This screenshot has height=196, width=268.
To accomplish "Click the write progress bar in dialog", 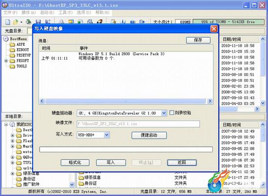I will coord(126,149).
